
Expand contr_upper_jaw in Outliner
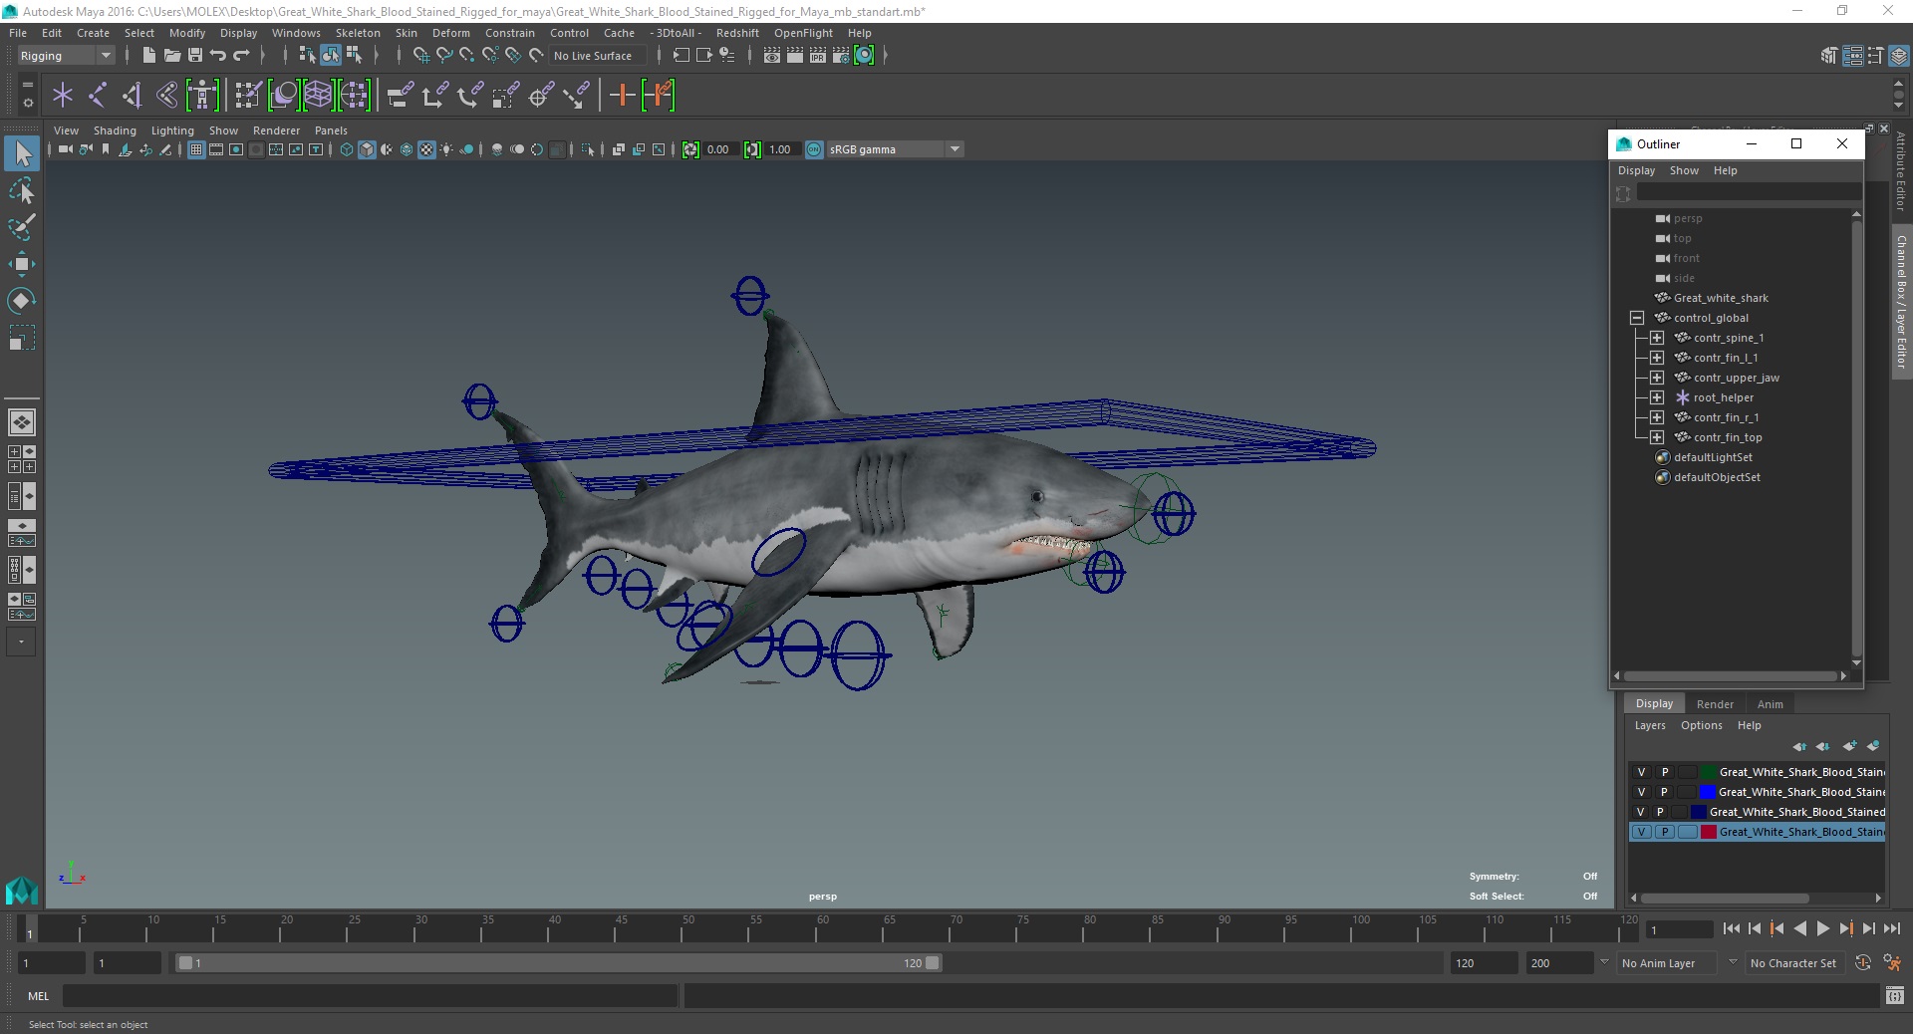[1657, 378]
